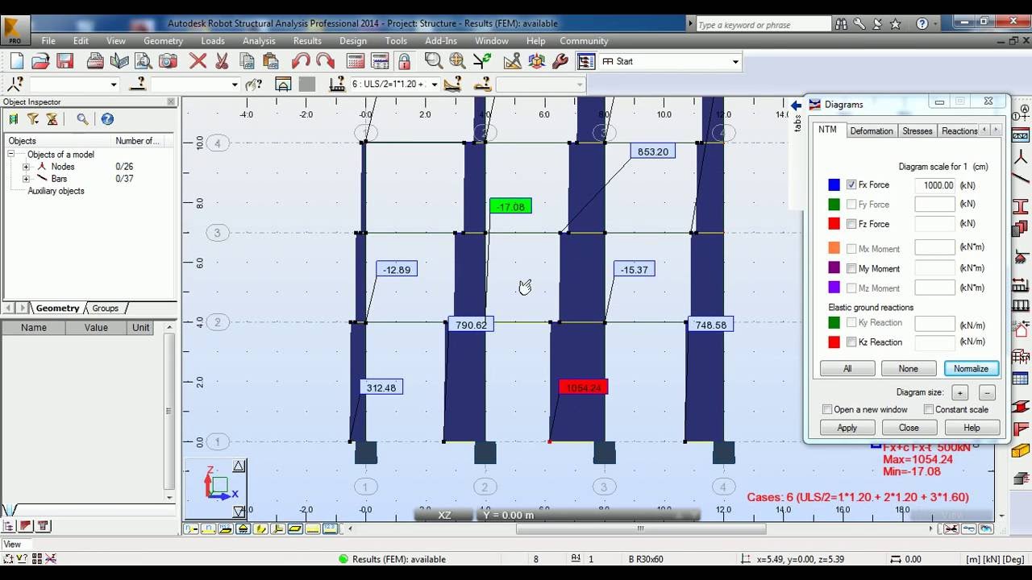This screenshot has width=1032, height=580.
Task: Switch to the Groups tab in Object Inspector
Action: point(105,308)
